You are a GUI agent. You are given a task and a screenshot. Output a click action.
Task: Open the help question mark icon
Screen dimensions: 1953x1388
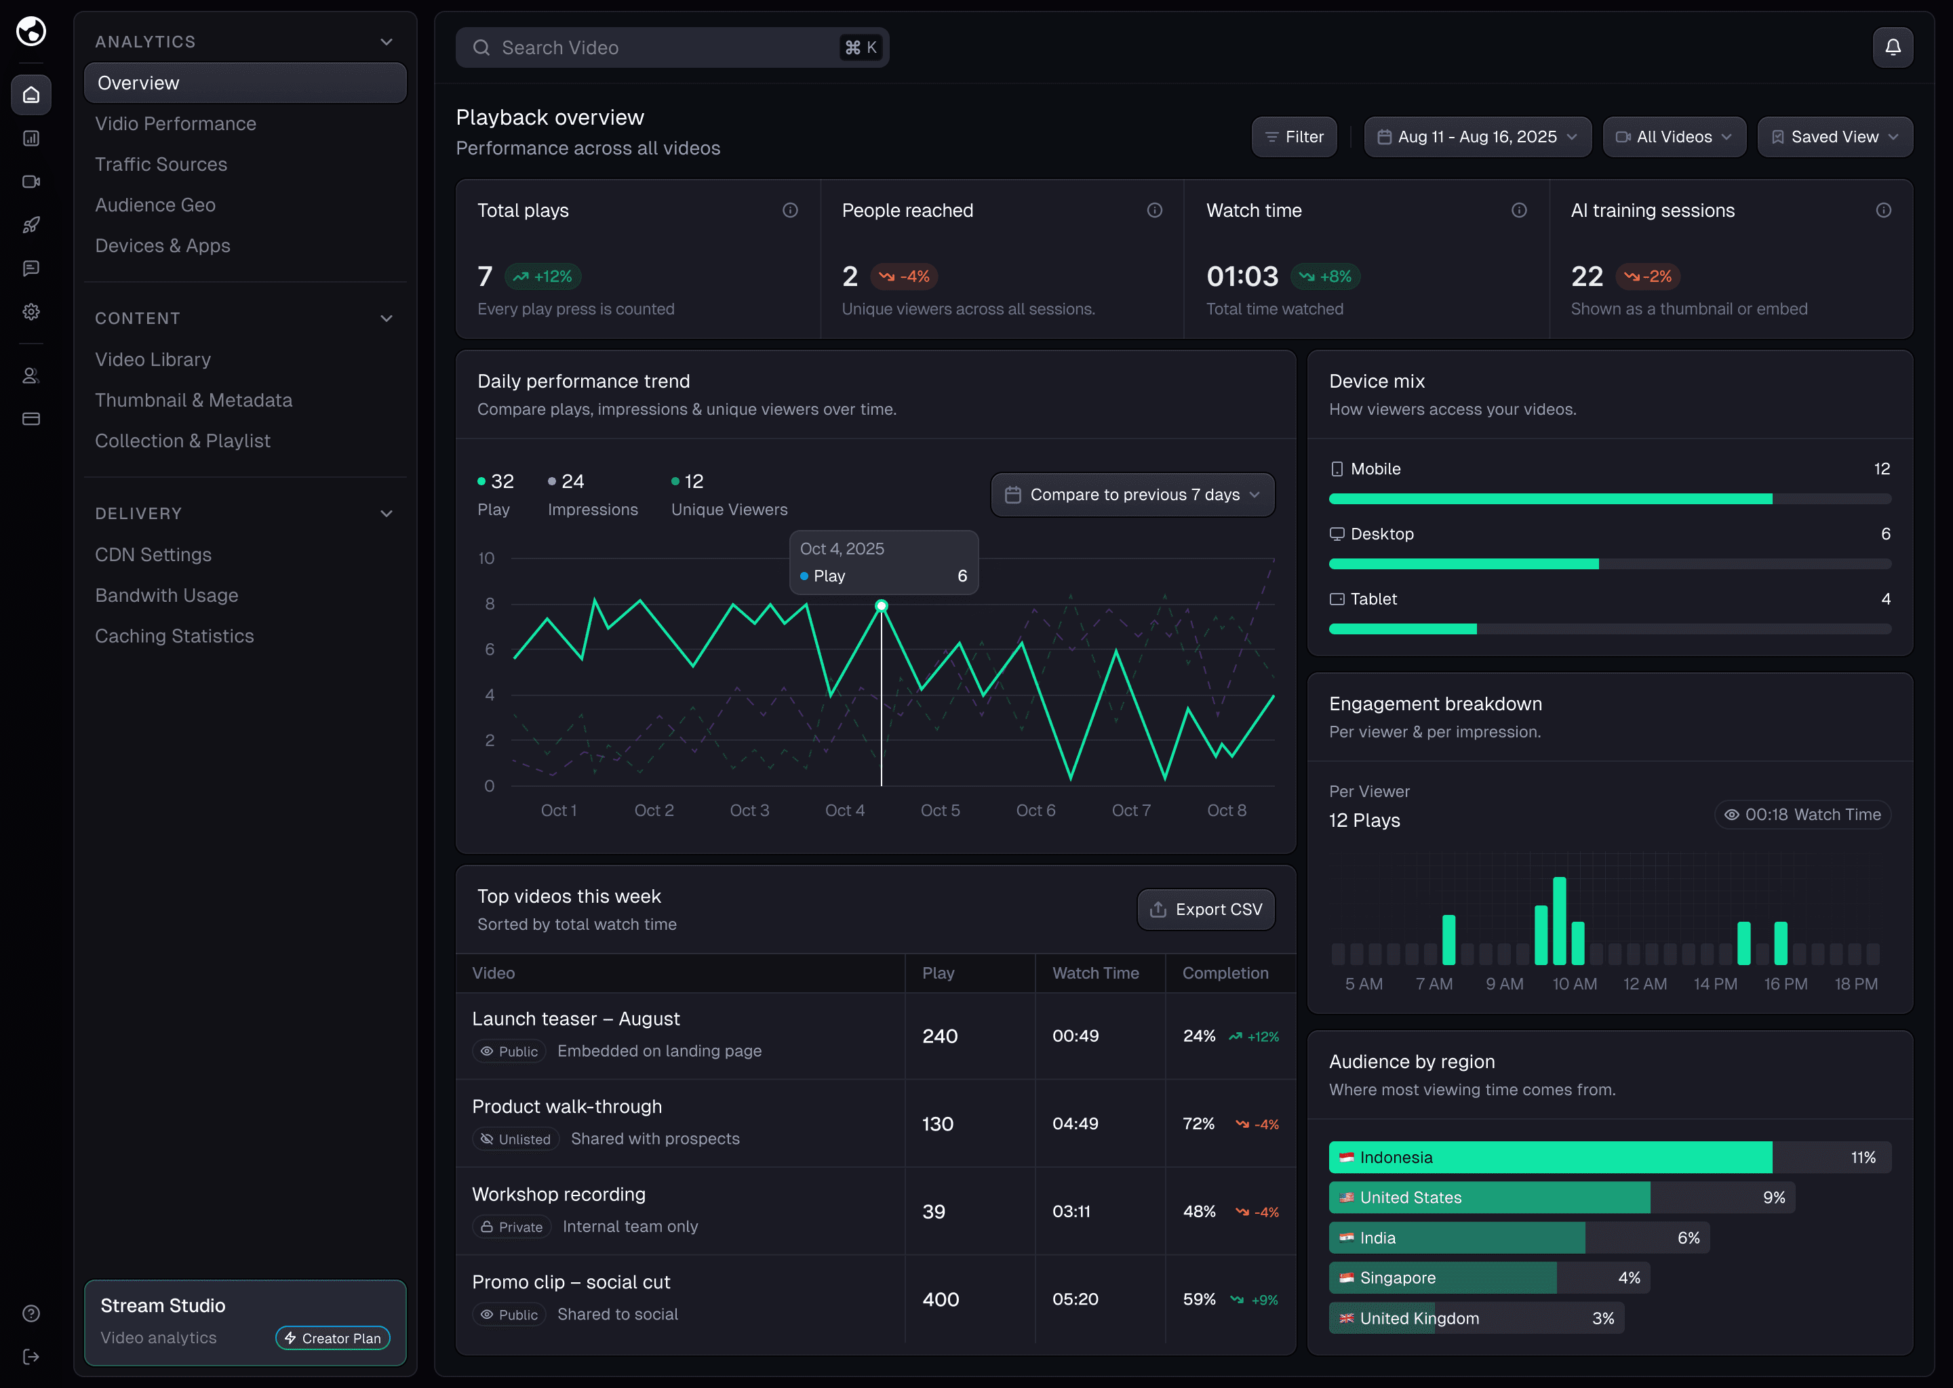coord(31,1313)
